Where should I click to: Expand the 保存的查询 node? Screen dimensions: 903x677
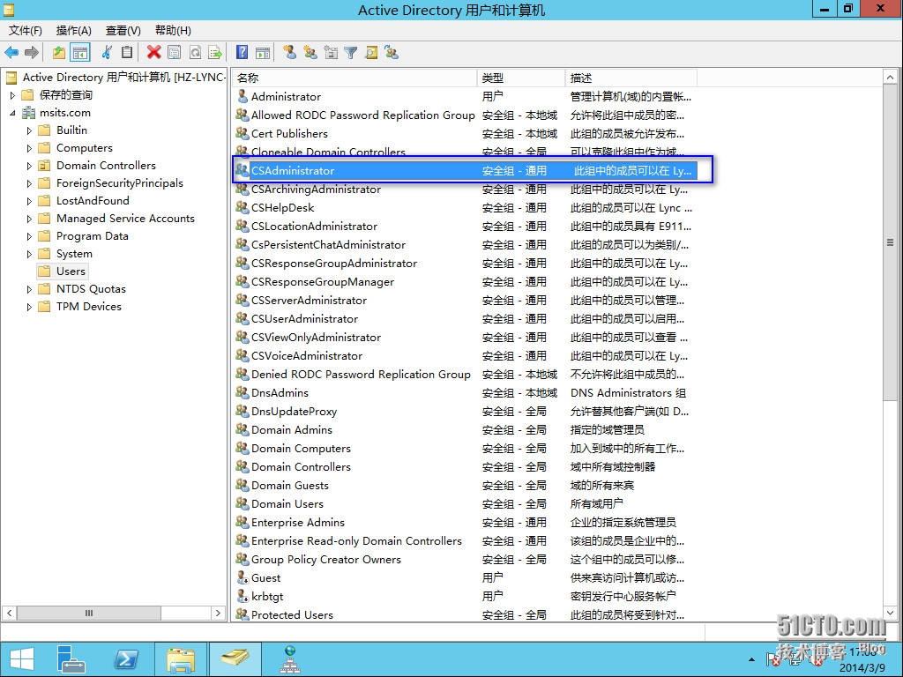click(x=12, y=95)
